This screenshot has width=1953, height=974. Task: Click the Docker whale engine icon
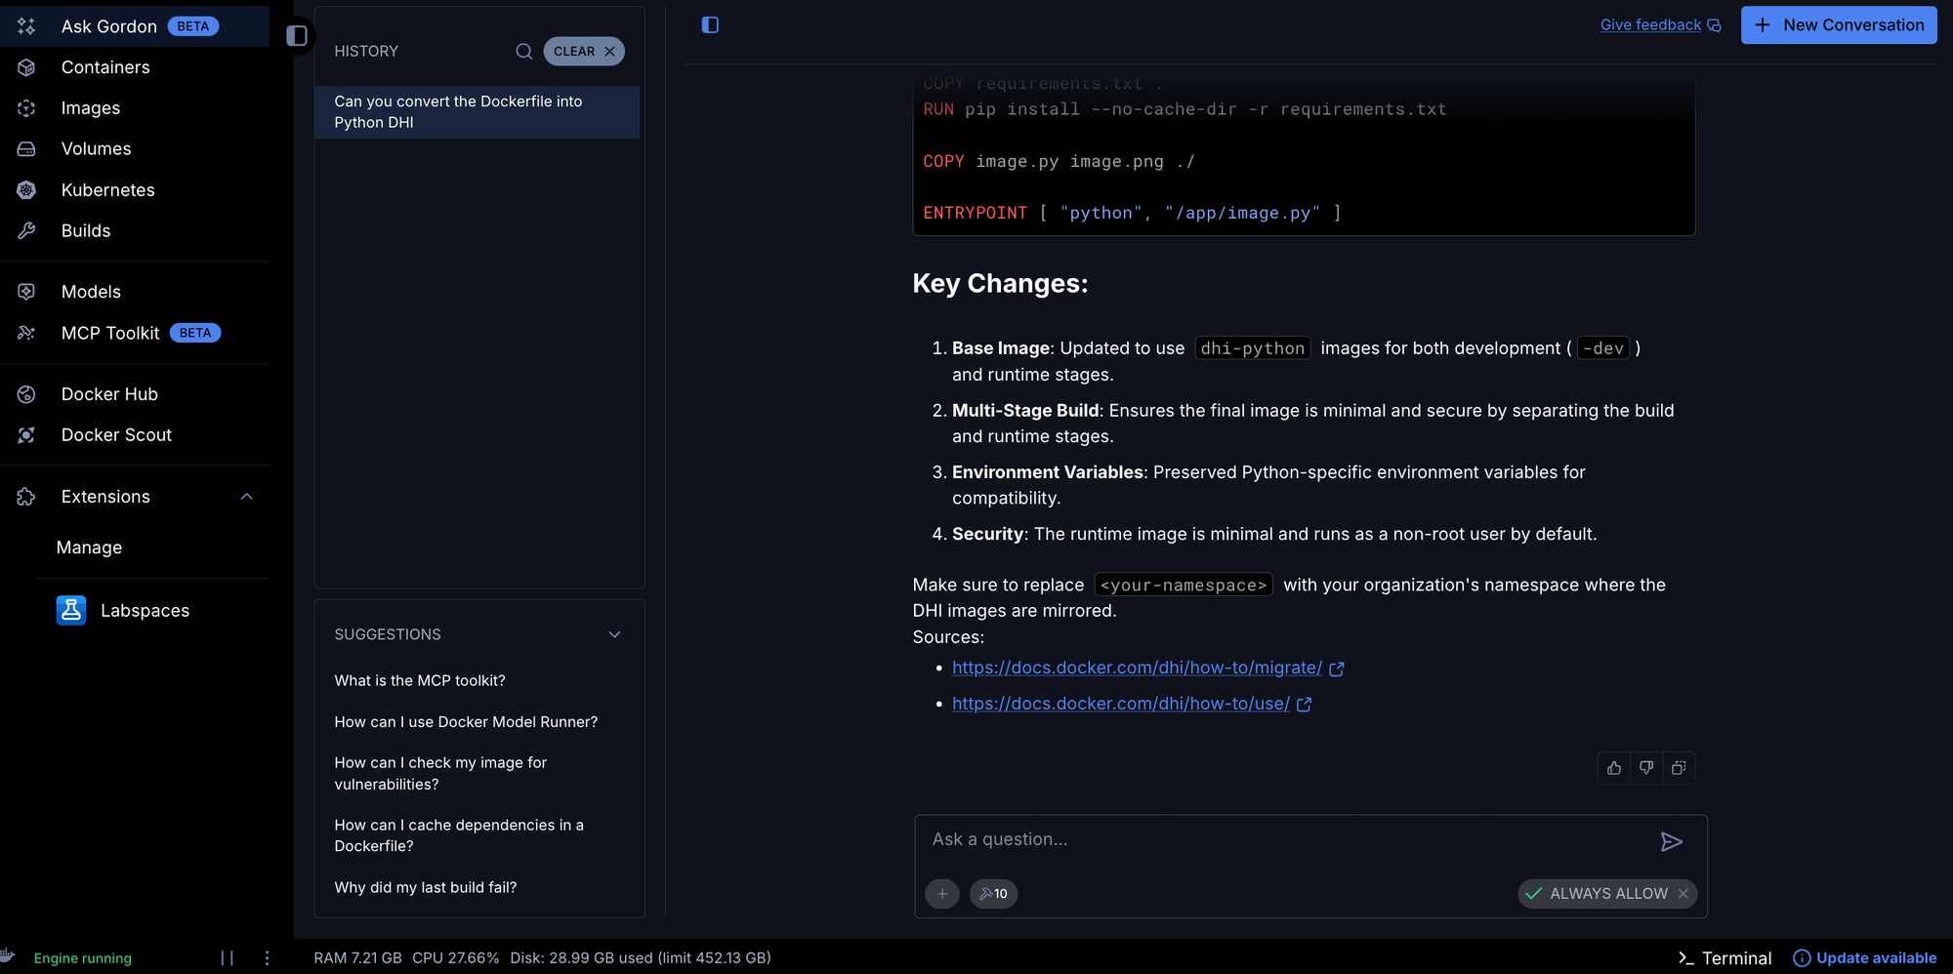[x=8, y=956]
